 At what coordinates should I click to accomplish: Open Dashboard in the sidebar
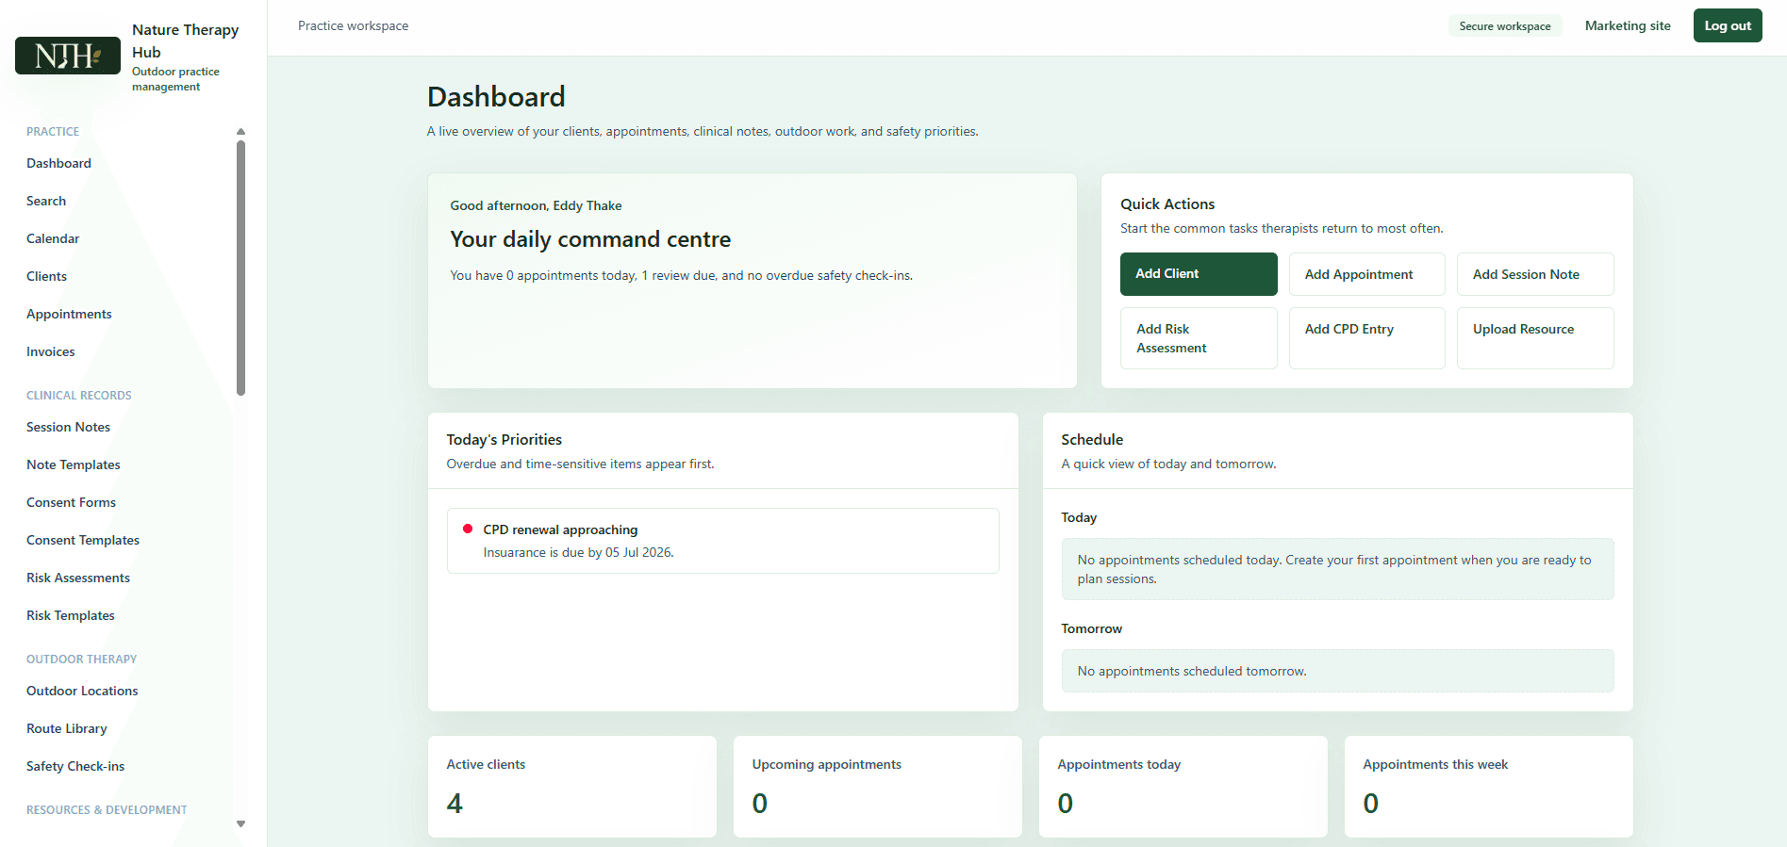pos(58,163)
